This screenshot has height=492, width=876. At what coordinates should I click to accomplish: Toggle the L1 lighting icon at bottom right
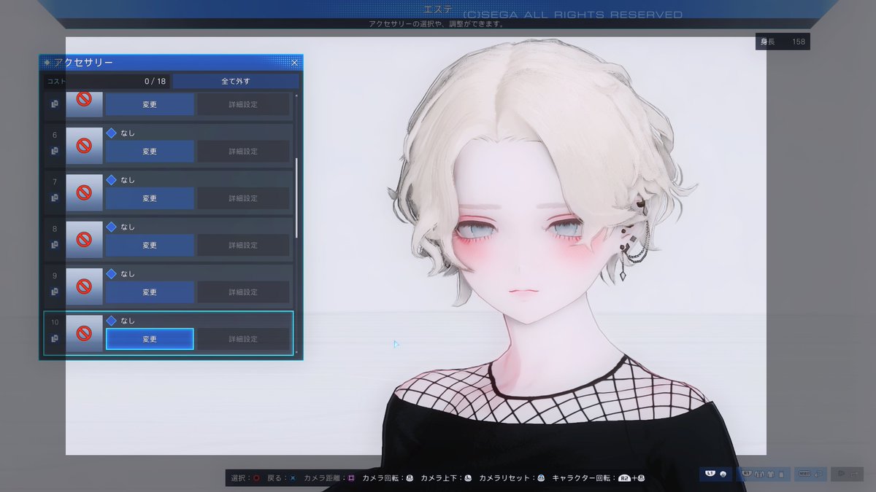click(x=715, y=474)
